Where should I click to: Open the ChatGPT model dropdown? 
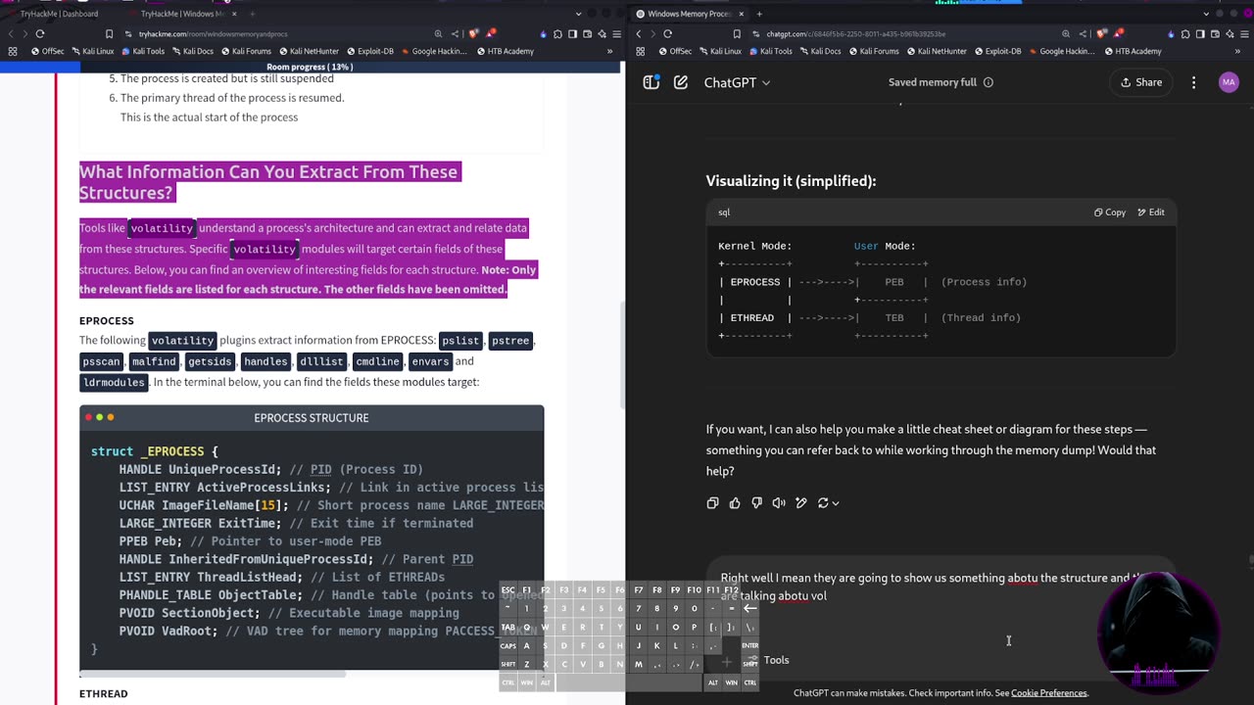point(737,82)
